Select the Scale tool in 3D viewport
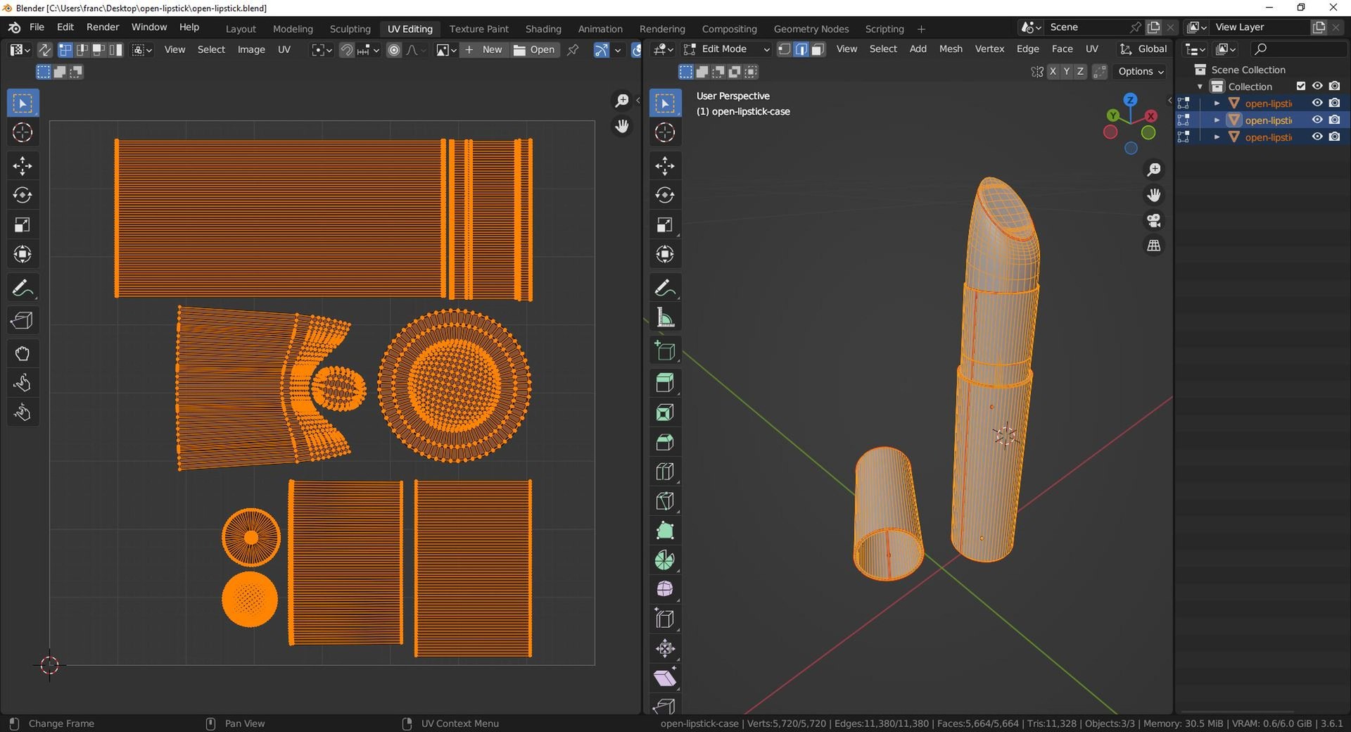 coord(664,225)
